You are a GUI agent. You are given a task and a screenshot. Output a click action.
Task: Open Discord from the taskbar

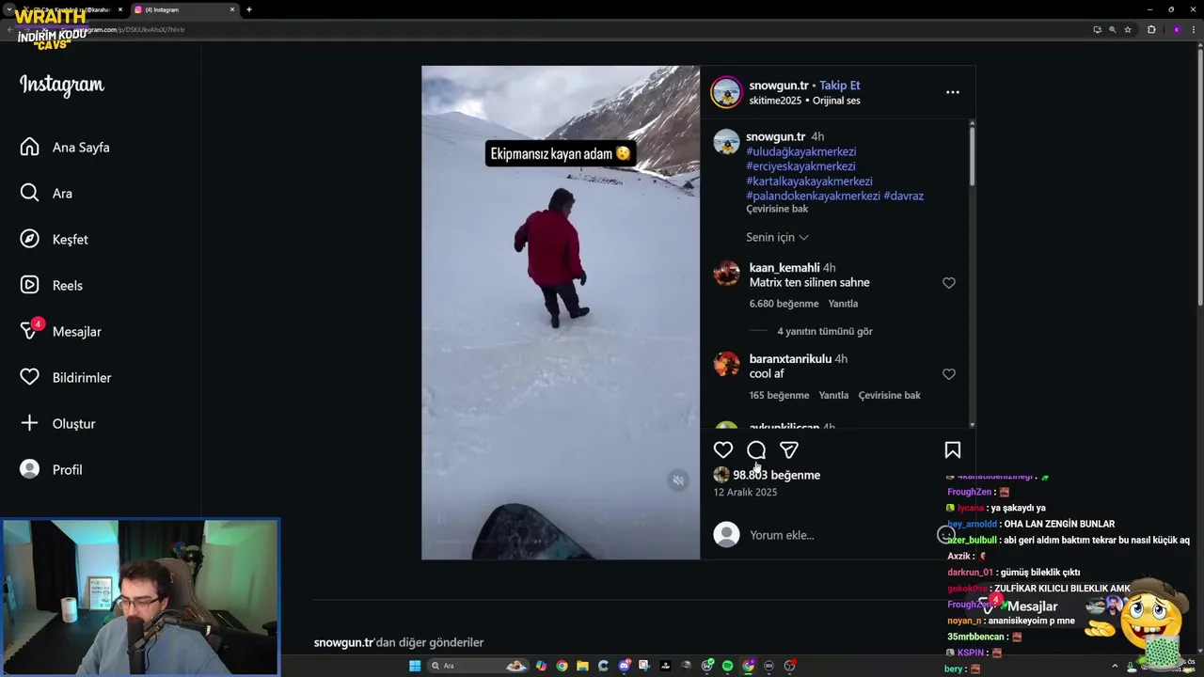(x=624, y=666)
